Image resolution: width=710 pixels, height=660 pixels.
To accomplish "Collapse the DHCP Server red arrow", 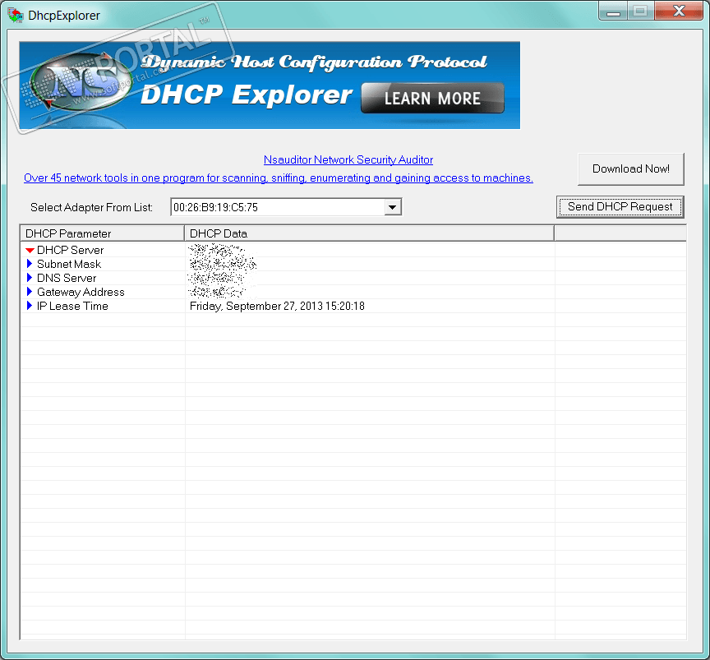I will [30, 251].
